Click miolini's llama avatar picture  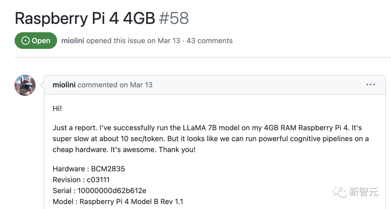[x=25, y=85]
